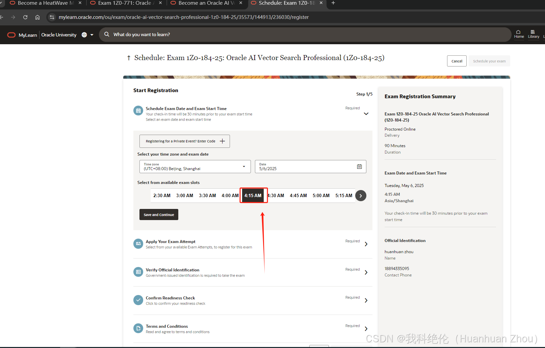Viewport: 545px width, 348px height.
Task: Close the Exam 1Z0-771 tab
Action: (x=160, y=3)
